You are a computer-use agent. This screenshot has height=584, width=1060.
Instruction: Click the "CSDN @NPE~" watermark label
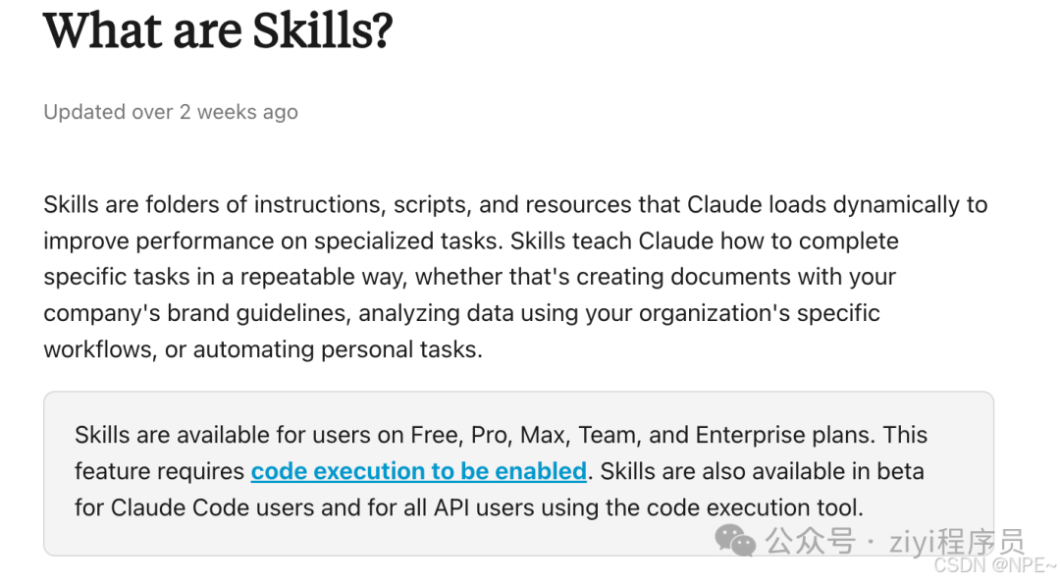994,566
